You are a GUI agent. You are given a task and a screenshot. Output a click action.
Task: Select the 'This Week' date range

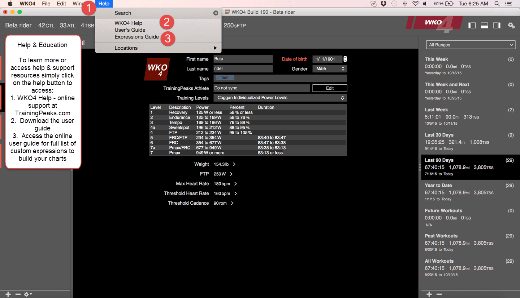471,66
